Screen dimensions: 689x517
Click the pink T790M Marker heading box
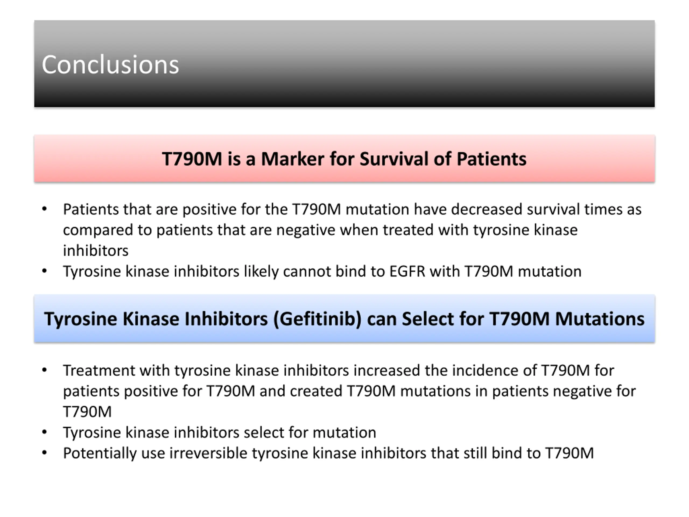[x=344, y=158]
